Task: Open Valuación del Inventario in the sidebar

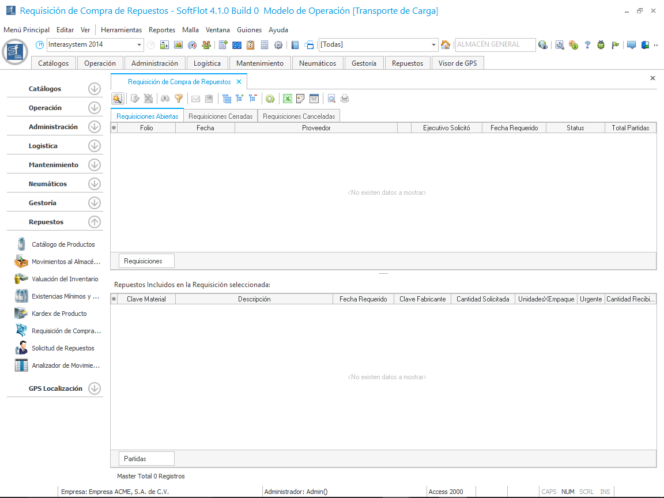Action: pyautogui.click(x=65, y=279)
